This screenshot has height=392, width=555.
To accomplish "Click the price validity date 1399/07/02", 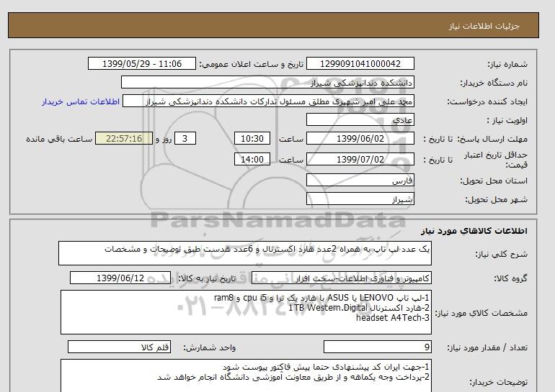I will [x=360, y=159].
